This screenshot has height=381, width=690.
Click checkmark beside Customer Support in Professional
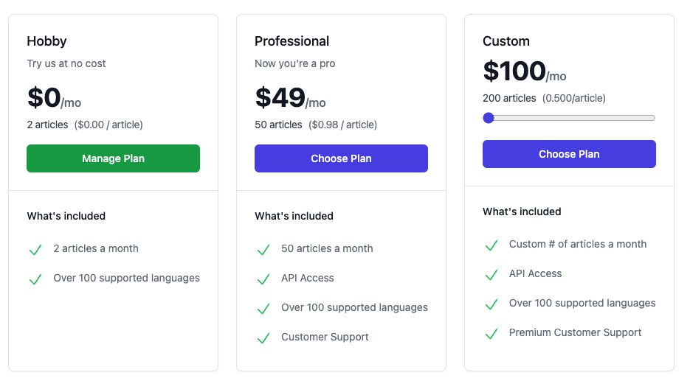click(263, 338)
